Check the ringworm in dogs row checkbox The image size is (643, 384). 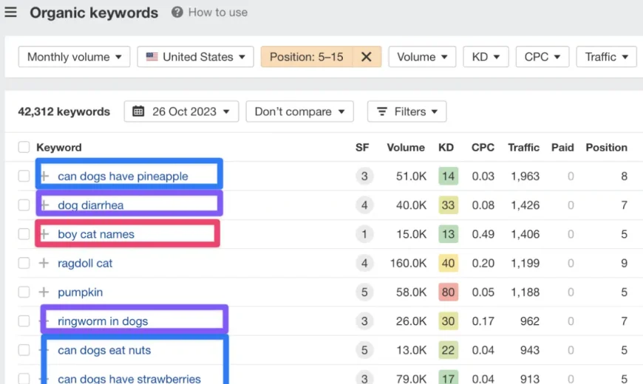coord(24,321)
